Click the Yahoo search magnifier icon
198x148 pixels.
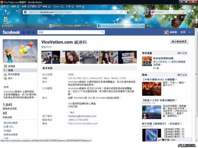tap(184, 12)
